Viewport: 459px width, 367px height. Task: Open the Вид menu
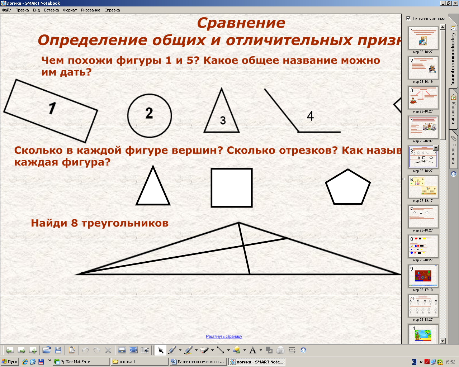tap(37, 10)
